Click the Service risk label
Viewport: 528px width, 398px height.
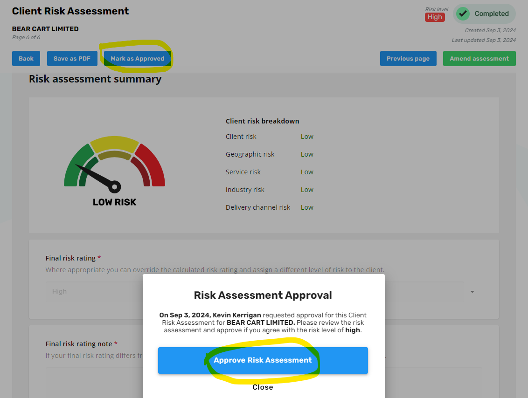click(x=243, y=172)
